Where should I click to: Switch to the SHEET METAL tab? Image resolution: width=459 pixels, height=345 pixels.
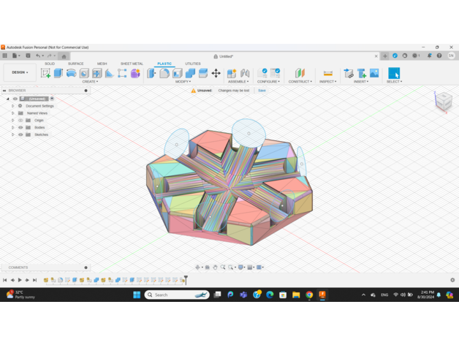pyautogui.click(x=132, y=64)
